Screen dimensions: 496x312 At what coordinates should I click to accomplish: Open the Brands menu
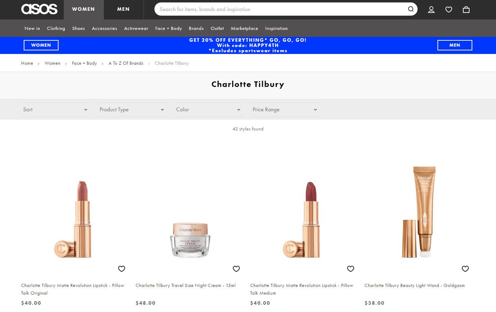point(196,29)
